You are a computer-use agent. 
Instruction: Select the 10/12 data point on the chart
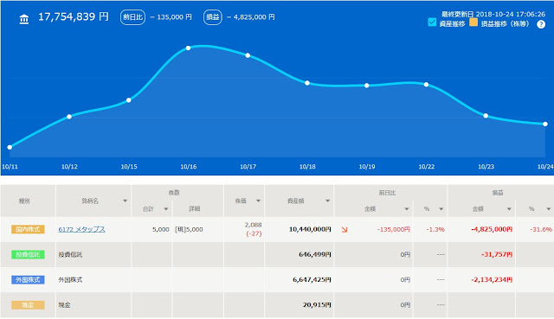[x=69, y=117]
